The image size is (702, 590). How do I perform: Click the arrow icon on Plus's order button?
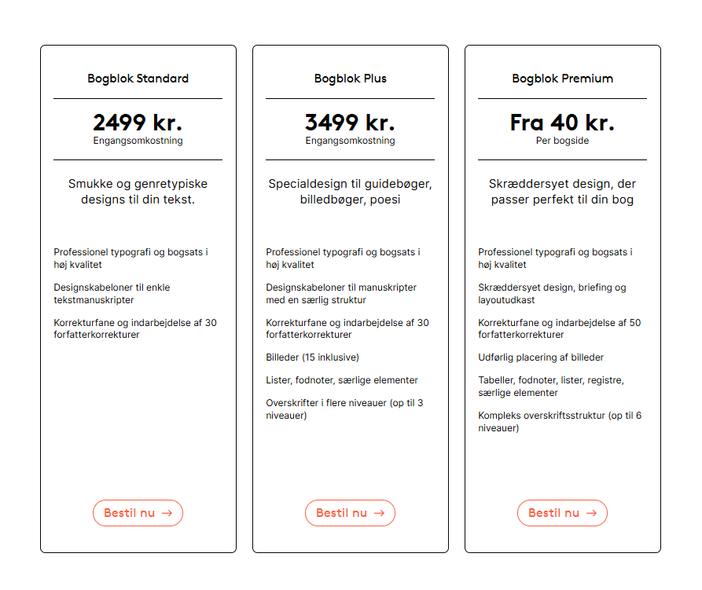click(x=380, y=513)
